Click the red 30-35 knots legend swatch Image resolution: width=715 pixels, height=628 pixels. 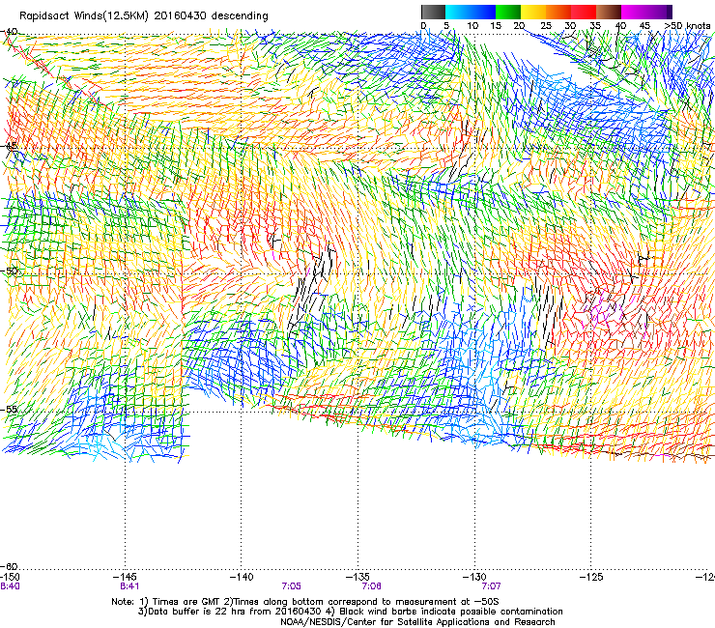[x=584, y=12]
